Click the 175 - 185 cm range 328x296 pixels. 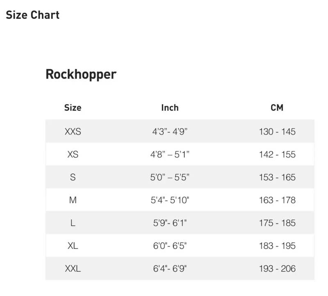[277, 223]
